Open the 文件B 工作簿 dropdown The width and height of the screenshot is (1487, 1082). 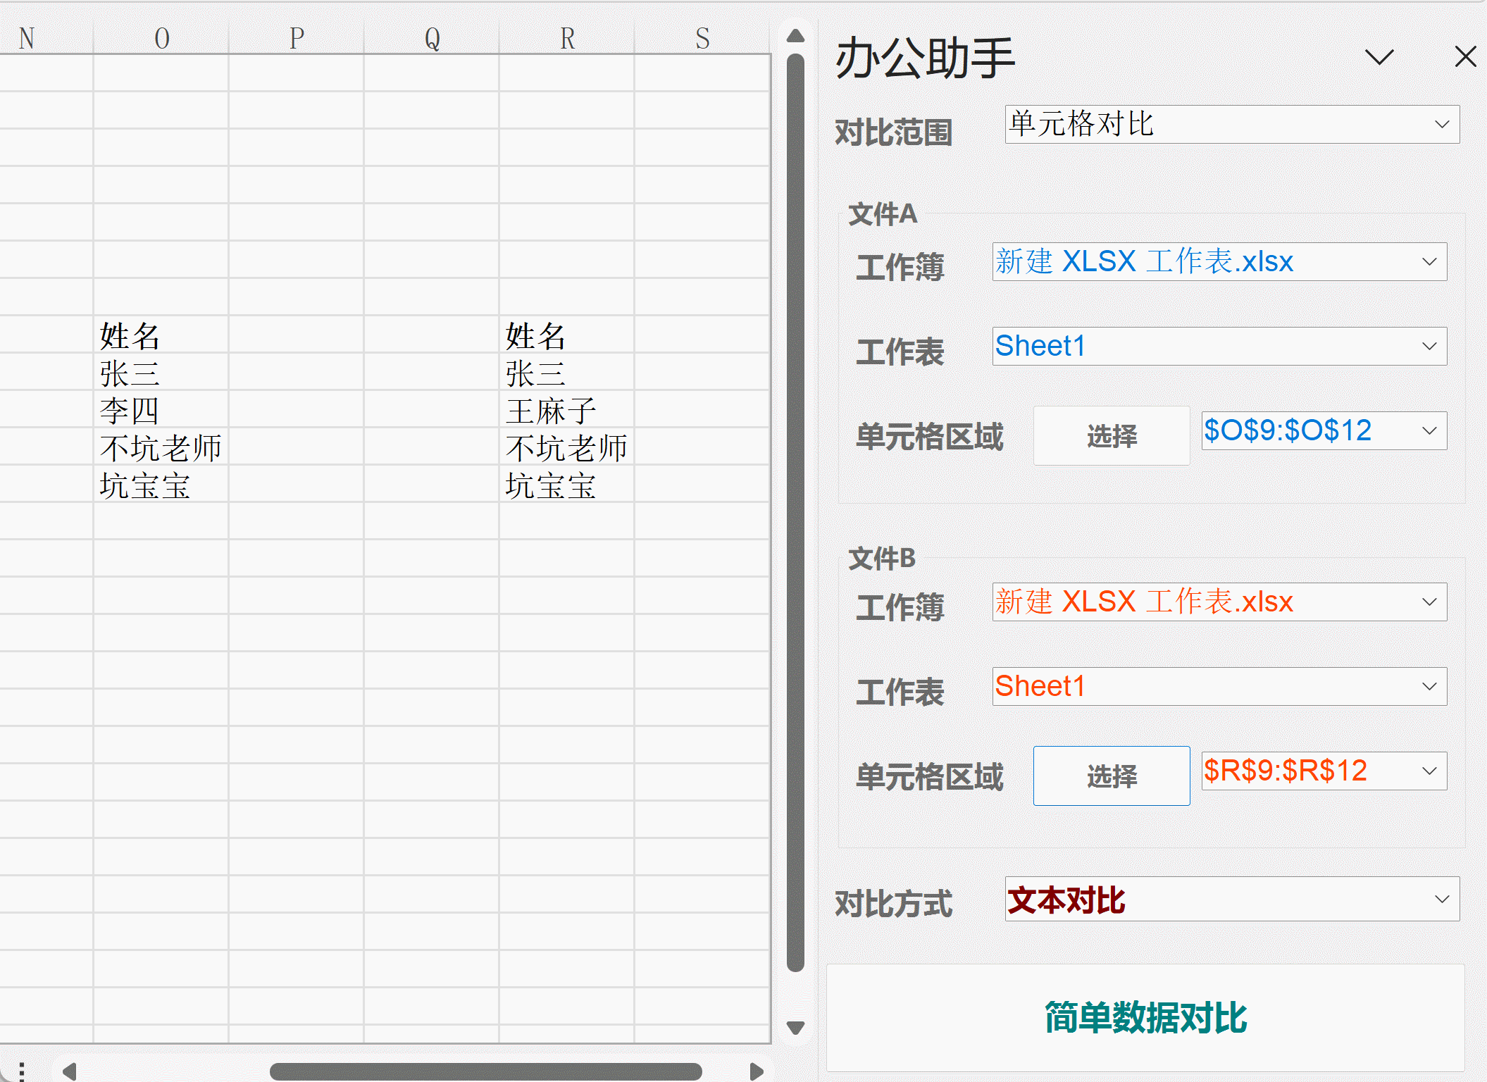point(1429,602)
